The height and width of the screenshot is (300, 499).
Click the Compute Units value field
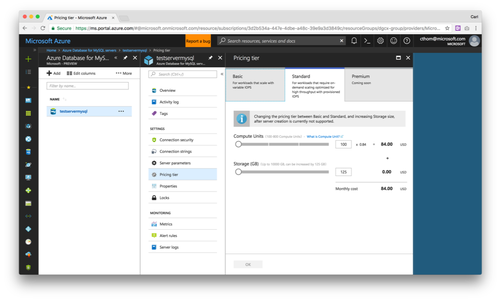point(343,144)
